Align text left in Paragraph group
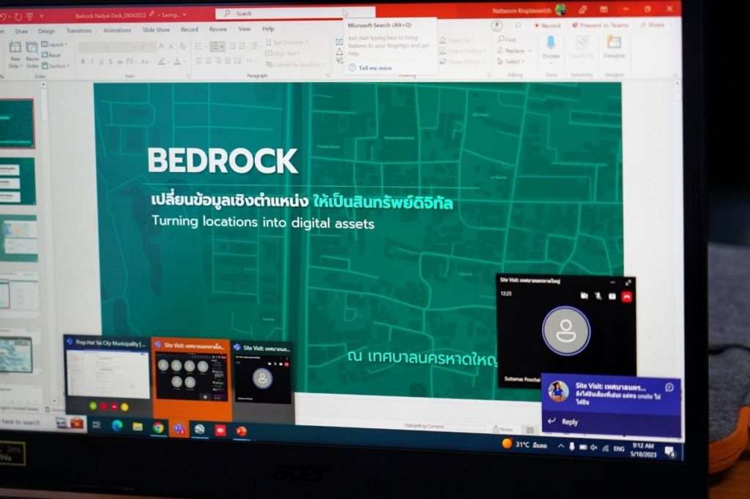This screenshot has width=750, height=499. (198, 61)
